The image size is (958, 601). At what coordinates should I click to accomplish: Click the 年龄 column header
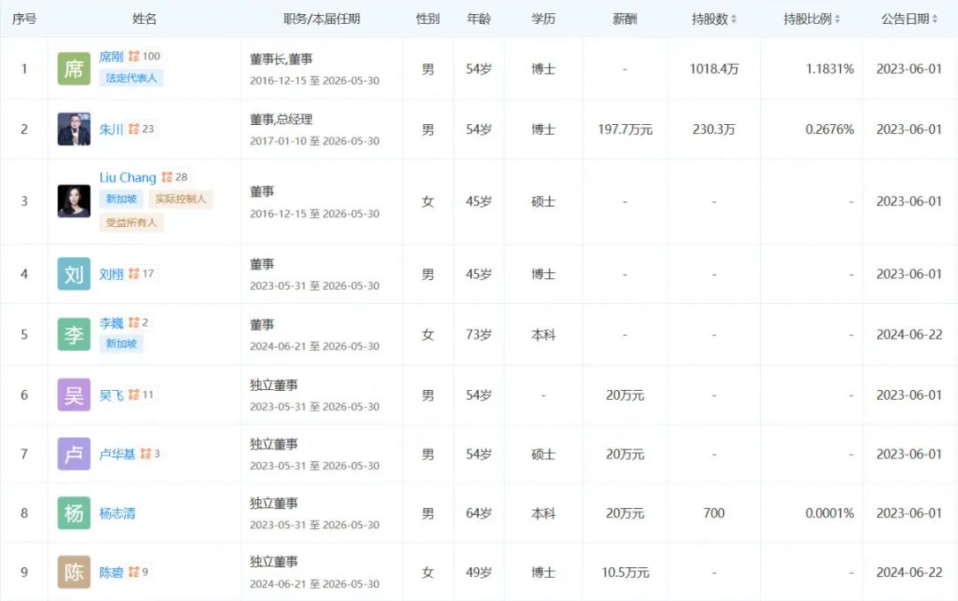[478, 19]
